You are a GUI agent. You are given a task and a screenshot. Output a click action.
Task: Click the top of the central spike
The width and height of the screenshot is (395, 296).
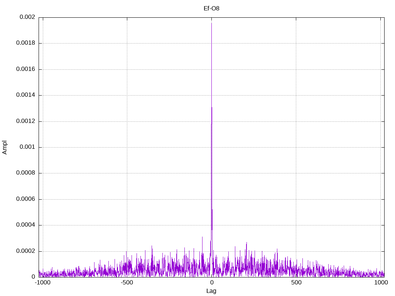(x=211, y=24)
